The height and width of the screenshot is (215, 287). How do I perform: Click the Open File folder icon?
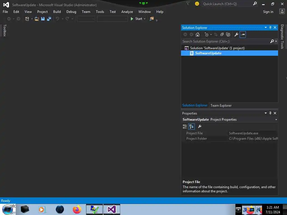click(37, 19)
